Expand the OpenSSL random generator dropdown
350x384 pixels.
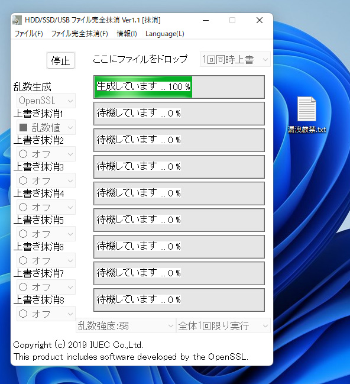click(x=46, y=101)
